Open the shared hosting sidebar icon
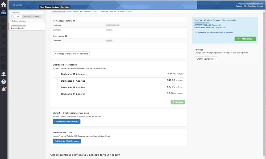The image size is (266, 159). point(3,12)
